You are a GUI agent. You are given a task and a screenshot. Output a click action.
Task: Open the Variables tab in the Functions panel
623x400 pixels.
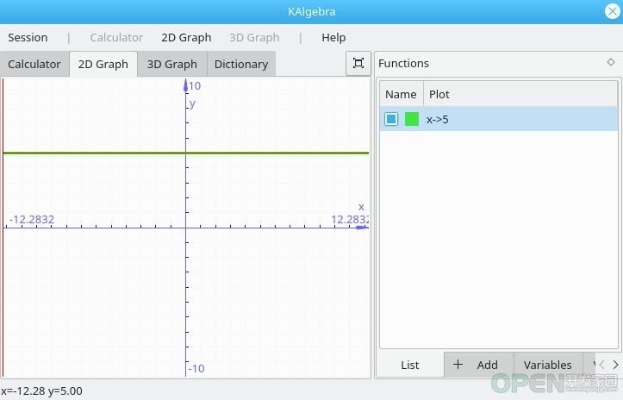pyautogui.click(x=548, y=365)
